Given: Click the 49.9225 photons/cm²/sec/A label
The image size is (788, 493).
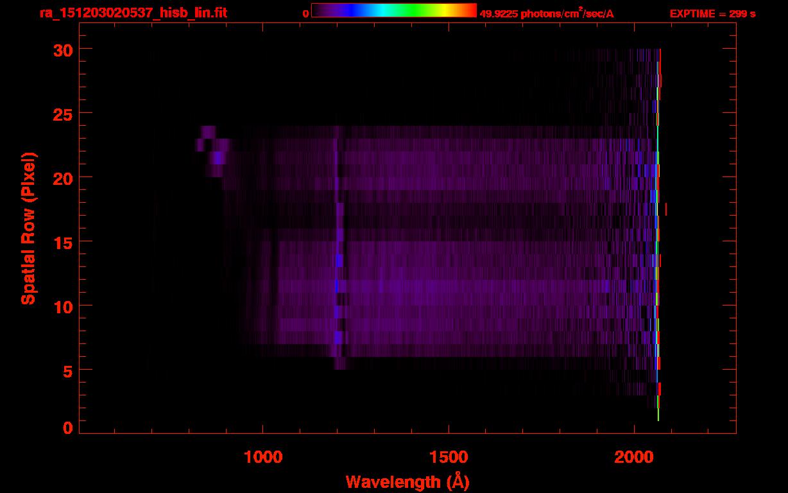Looking at the screenshot, I should point(547,13).
